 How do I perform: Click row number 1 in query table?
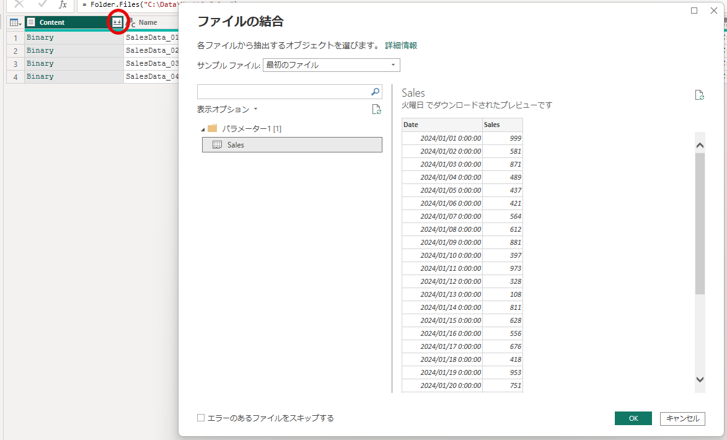(x=15, y=38)
